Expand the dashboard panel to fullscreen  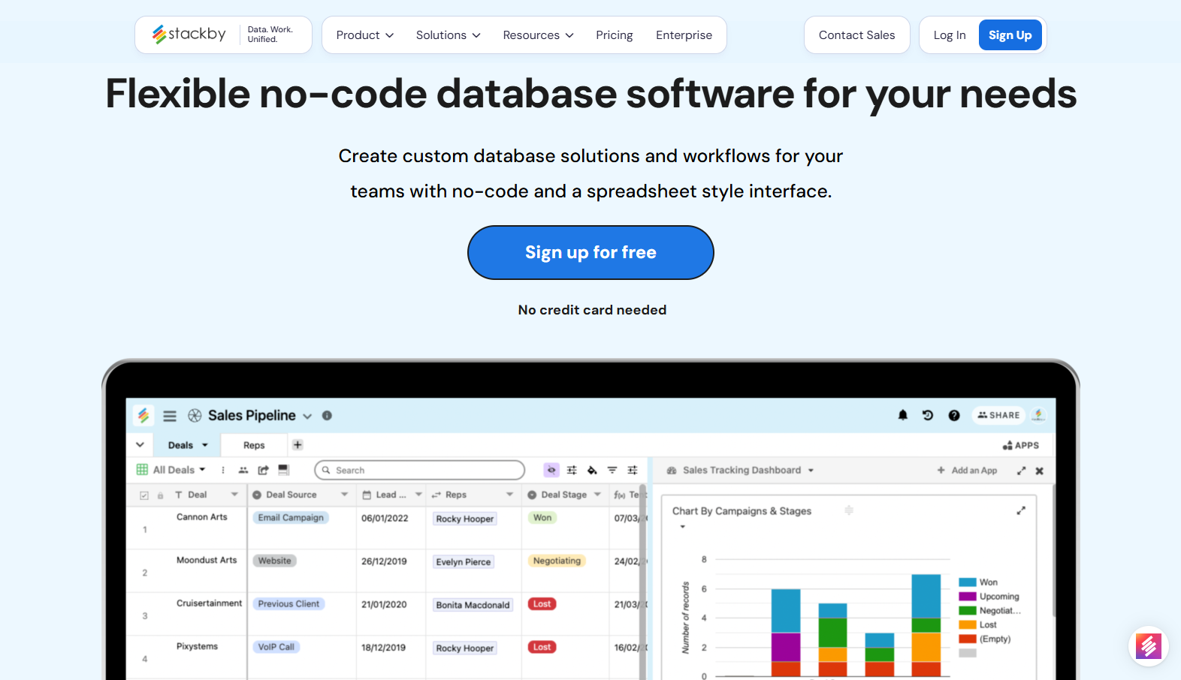point(1021,471)
